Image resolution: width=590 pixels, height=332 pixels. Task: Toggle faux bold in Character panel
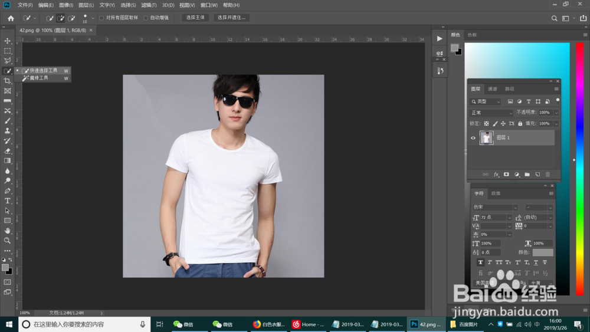[480, 262]
